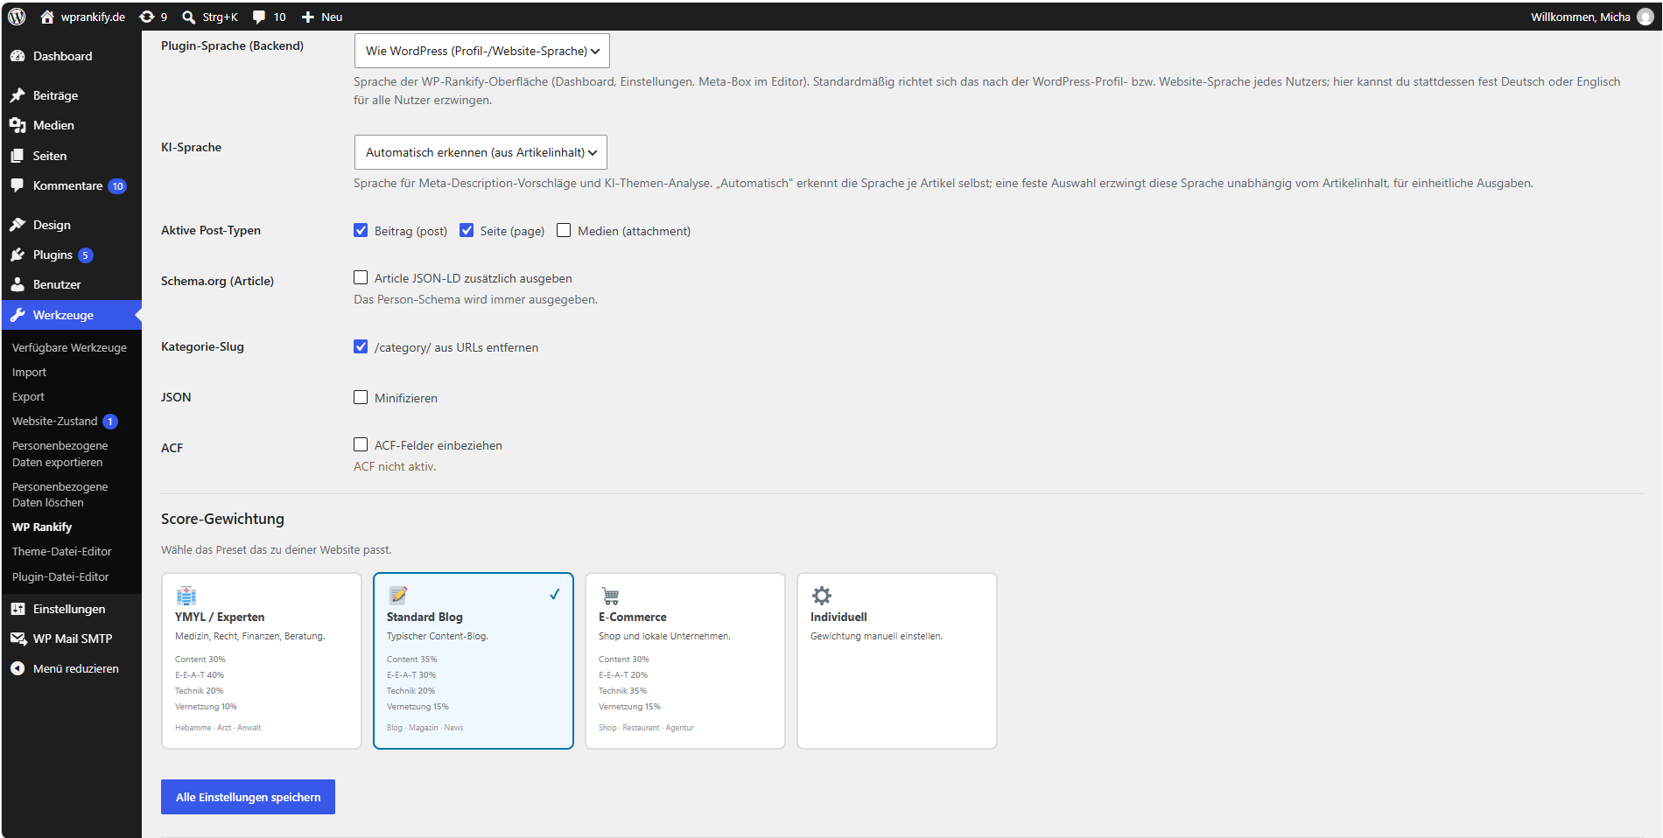The image size is (1663, 838).
Task: Open Export submenu item
Action: (x=28, y=396)
